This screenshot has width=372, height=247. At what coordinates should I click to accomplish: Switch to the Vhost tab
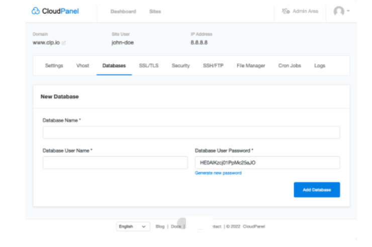[82, 66]
